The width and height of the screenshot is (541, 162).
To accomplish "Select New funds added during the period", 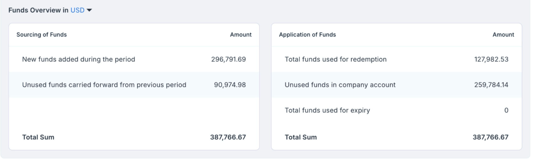I will tap(79, 59).
